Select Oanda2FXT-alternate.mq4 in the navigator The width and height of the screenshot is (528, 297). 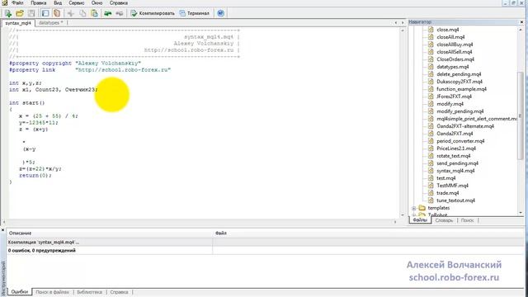pos(465,126)
